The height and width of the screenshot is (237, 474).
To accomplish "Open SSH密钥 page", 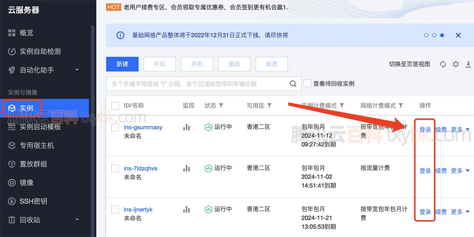I will click(33, 201).
